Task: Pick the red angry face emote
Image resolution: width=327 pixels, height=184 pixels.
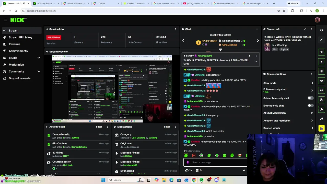Action: (194, 155)
